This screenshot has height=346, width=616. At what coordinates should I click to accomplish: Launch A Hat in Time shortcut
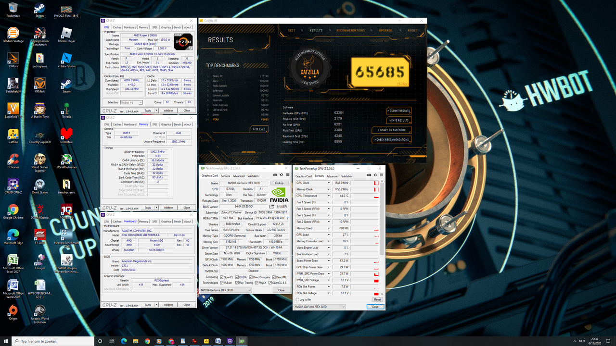click(39, 111)
